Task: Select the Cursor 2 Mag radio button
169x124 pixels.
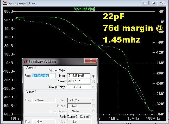Action: click(93, 100)
